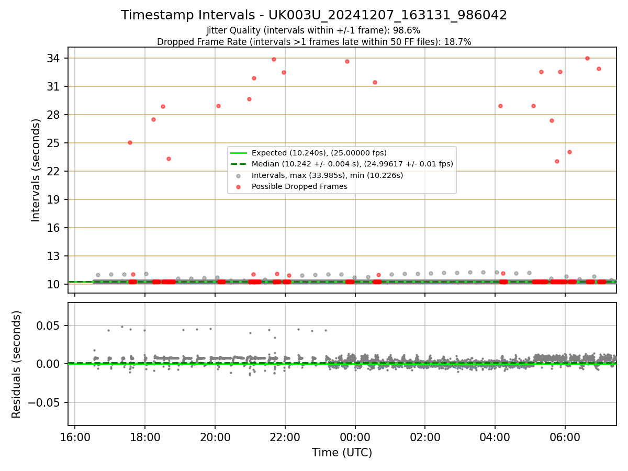The height and width of the screenshot is (471, 628).
Task: Click the red point near 34 s before 22:00
Action: [x=274, y=59]
